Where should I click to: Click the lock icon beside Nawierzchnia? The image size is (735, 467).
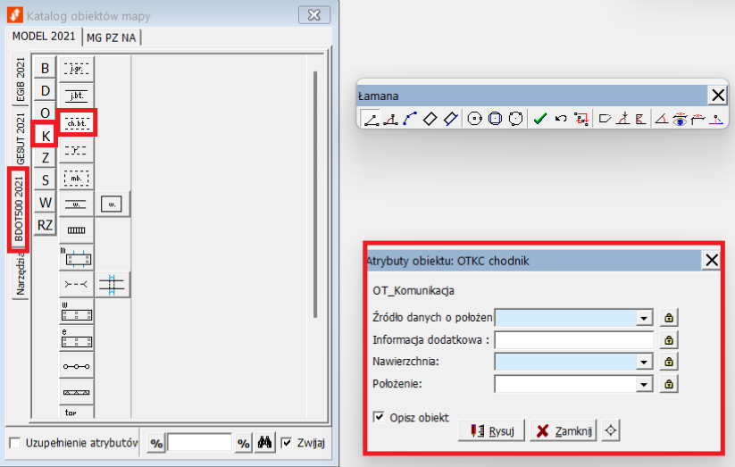[x=668, y=362]
